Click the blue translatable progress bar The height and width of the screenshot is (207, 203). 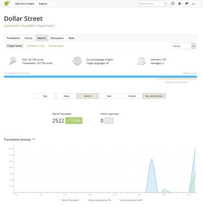[100, 77]
